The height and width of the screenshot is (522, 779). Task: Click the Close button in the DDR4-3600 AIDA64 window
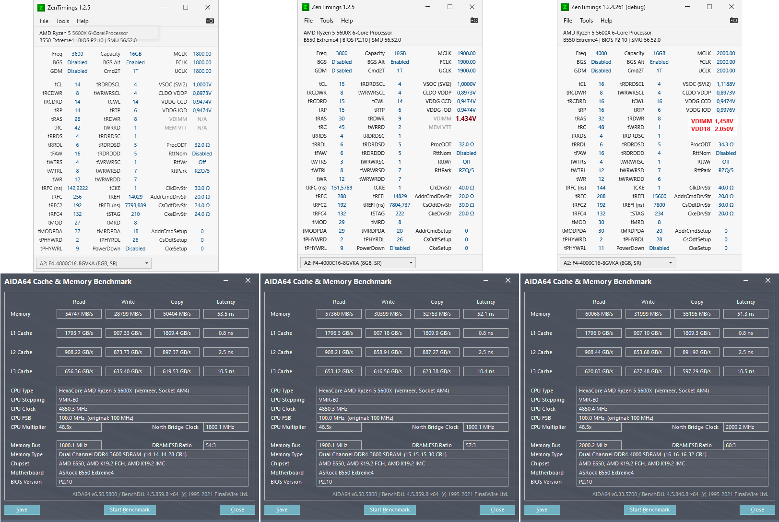tap(237, 510)
